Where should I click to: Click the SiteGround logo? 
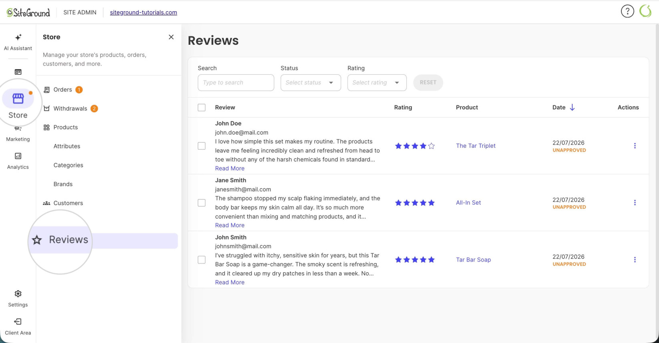[x=28, y=12]
